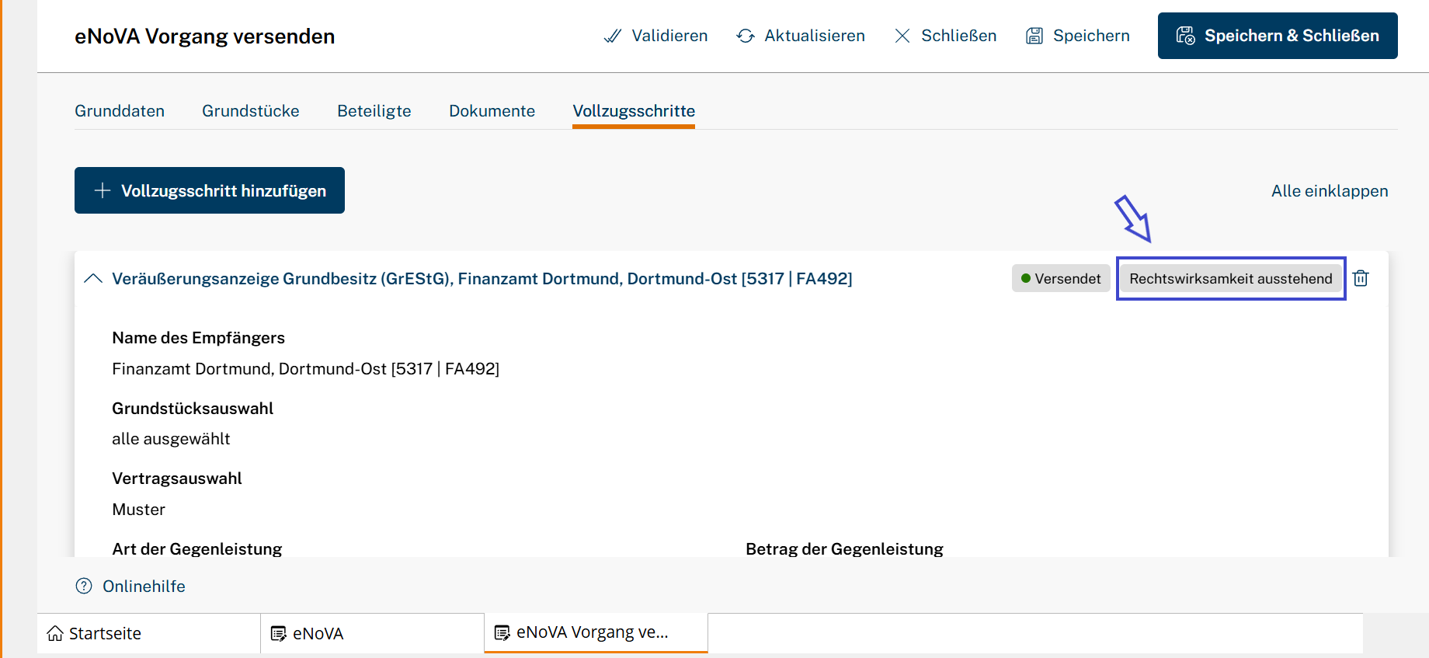Click the Speichern disk icon

click(x=1034, y=36)
